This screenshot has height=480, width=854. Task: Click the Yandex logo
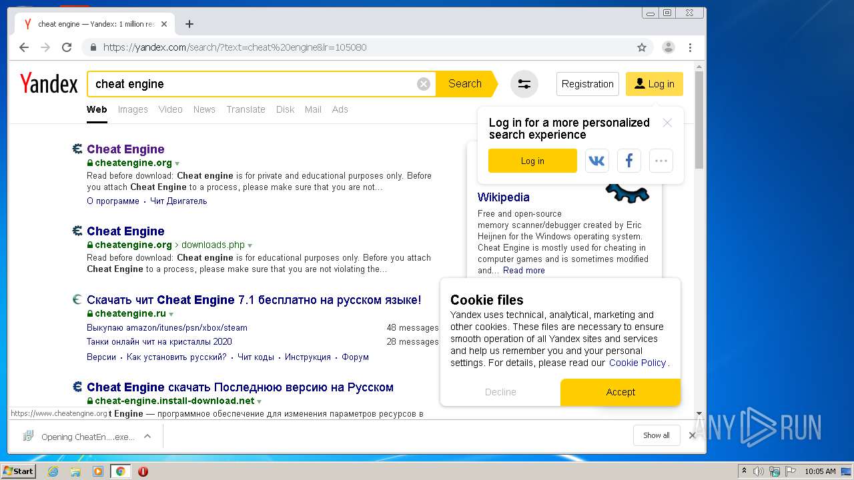point(49,84)
